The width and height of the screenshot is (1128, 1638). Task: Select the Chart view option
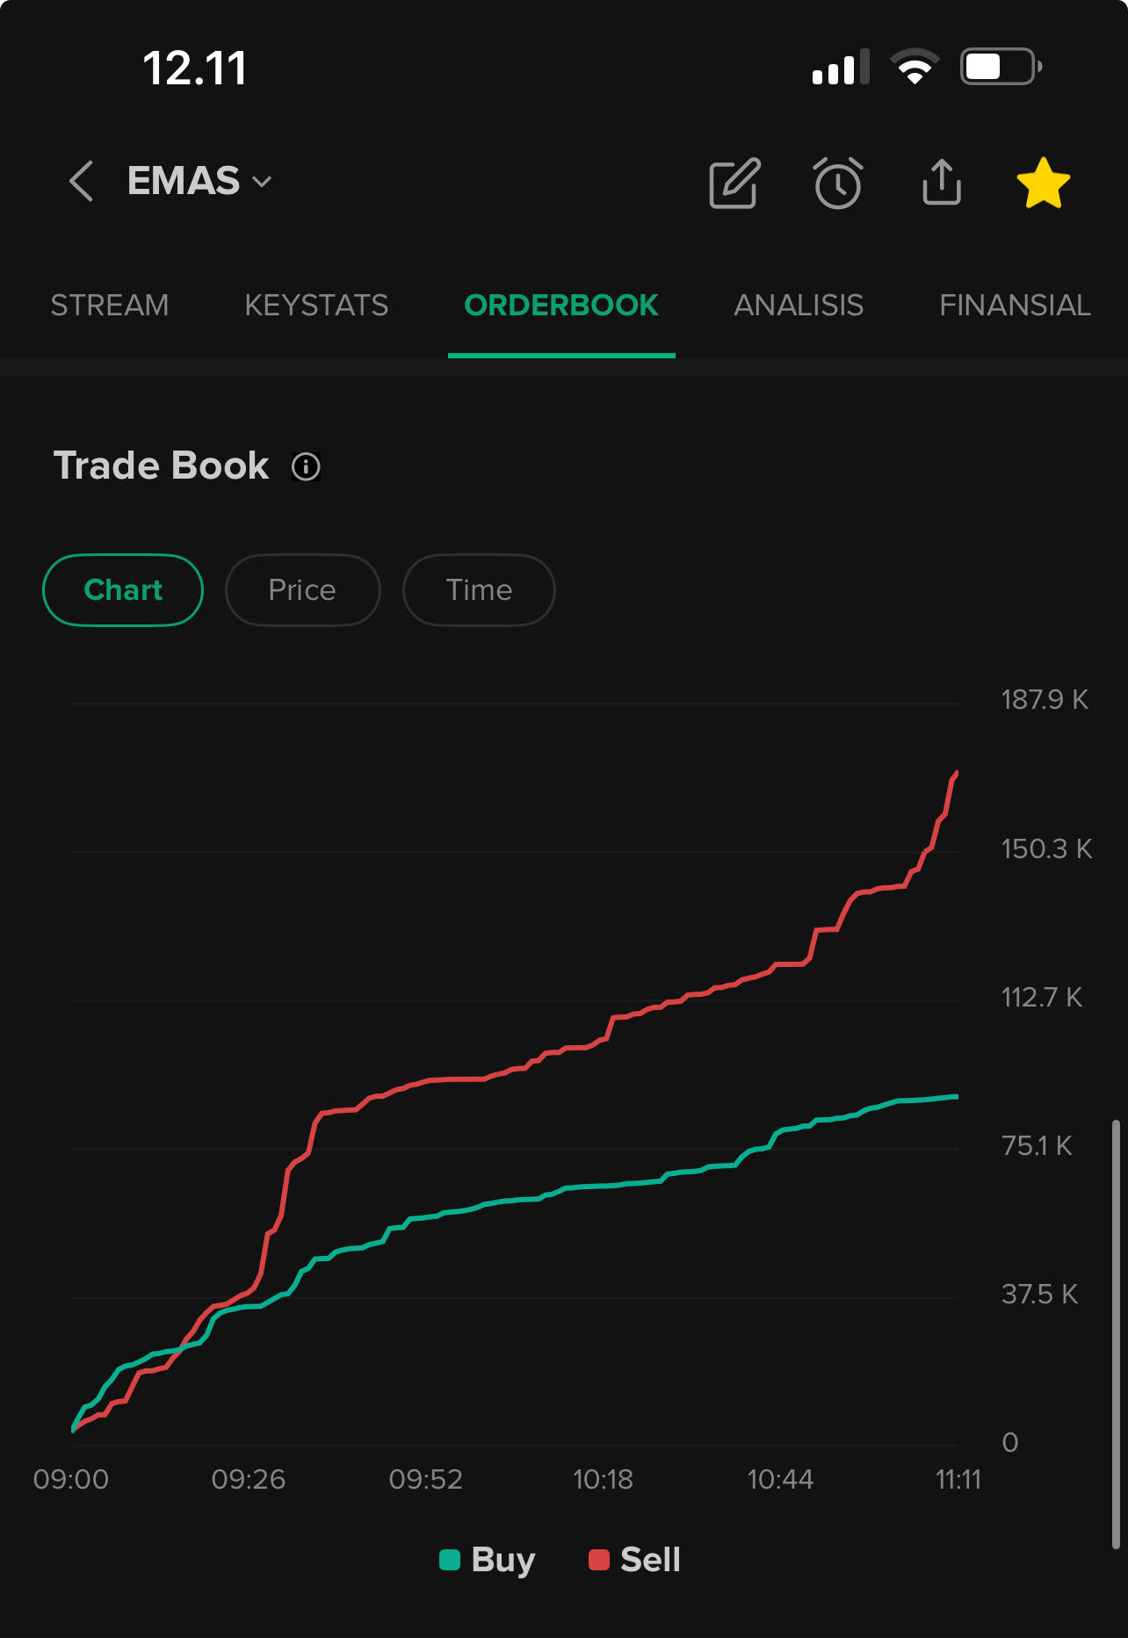pyautogui.click(x=123, y=590)
